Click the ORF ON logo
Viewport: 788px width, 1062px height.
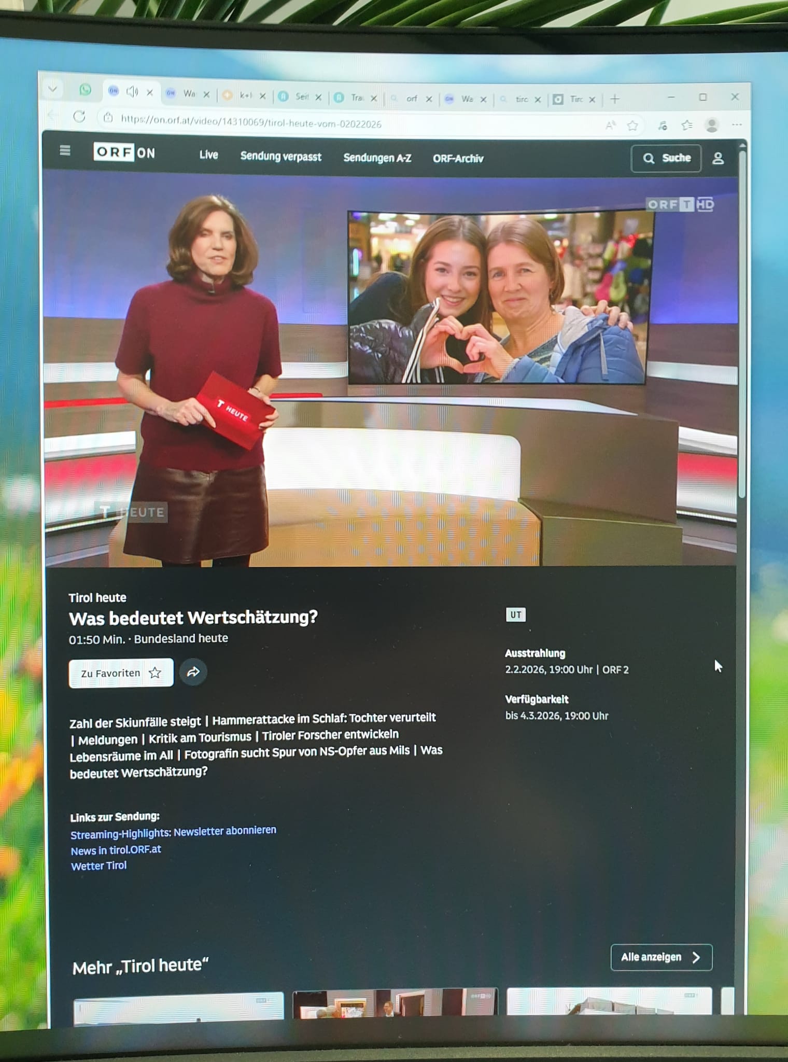coord(124,152)
